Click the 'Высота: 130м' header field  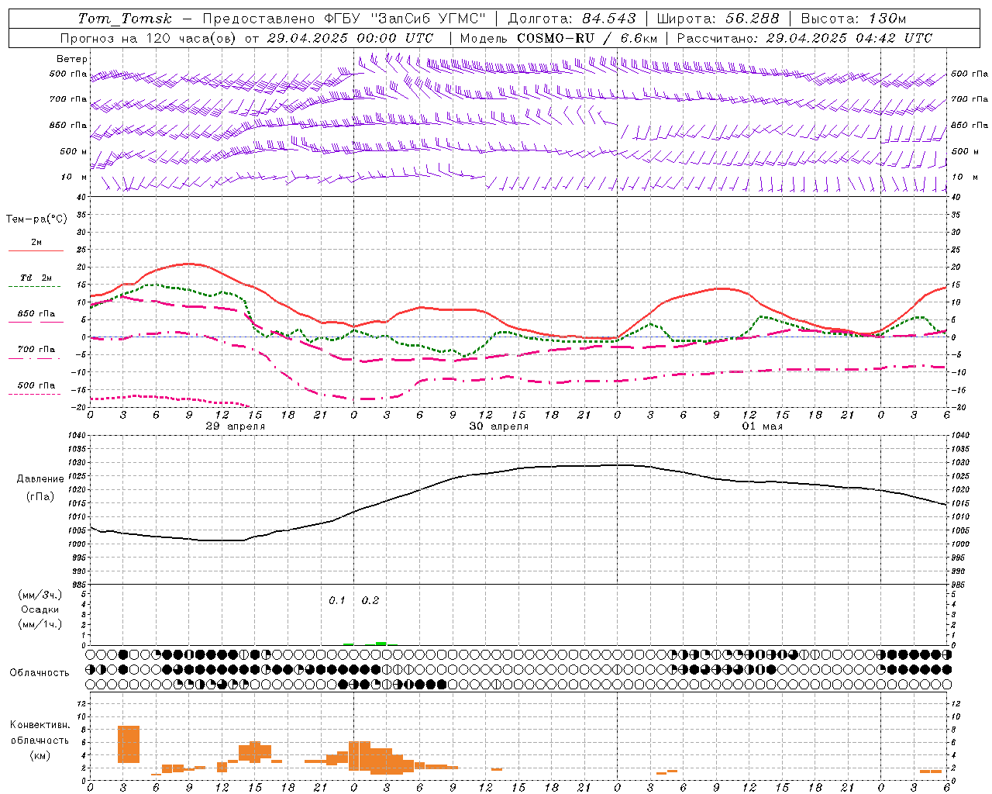tap(853, 19)
